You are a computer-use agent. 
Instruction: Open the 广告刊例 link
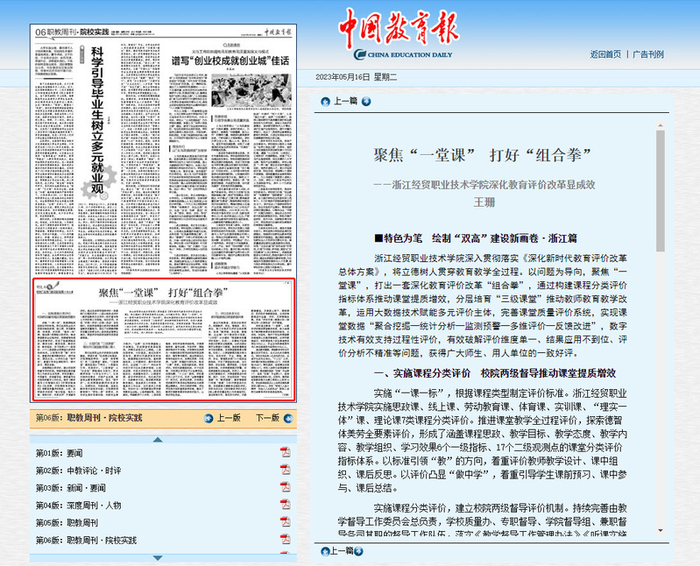648,54
